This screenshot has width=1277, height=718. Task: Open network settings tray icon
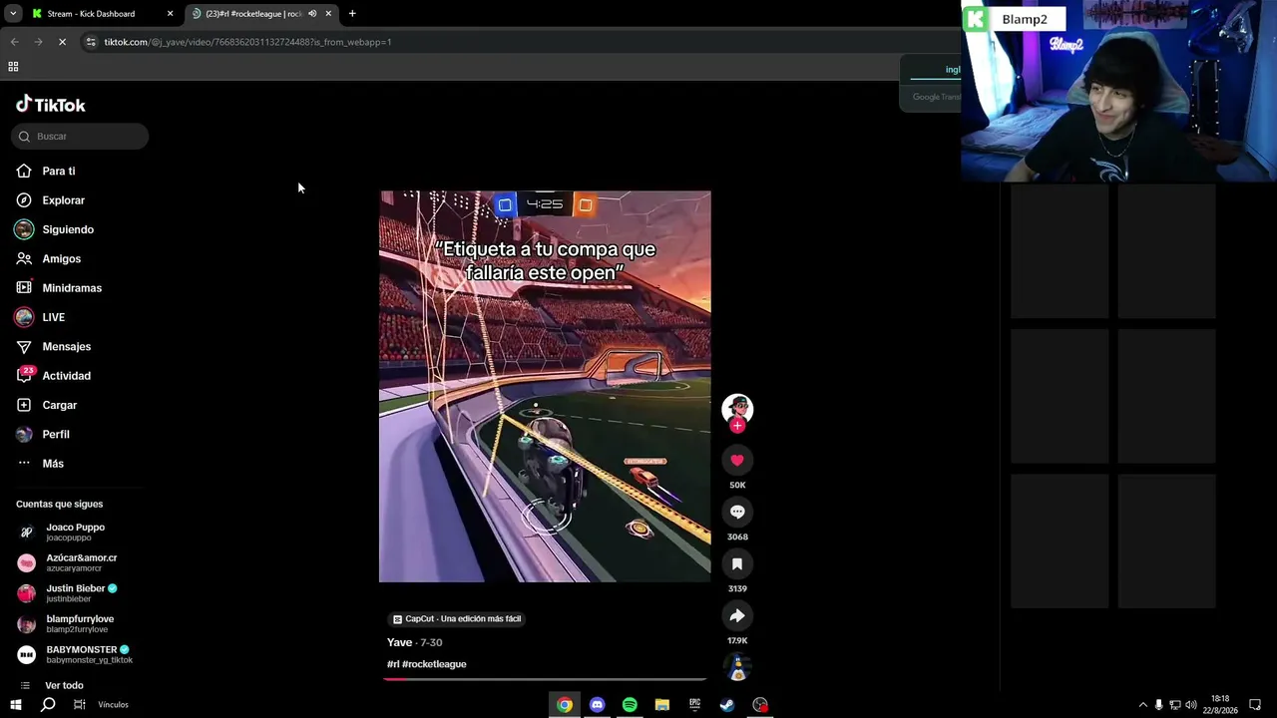point(1174,705)
